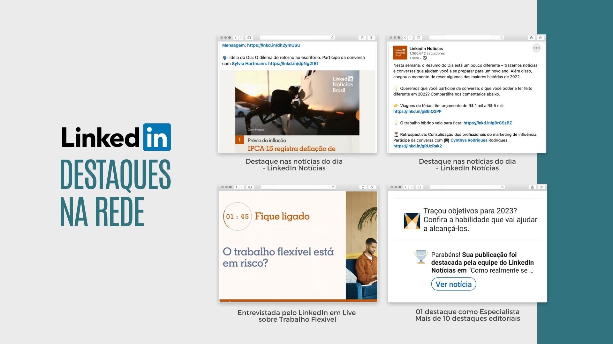Image resolution: width=613 pixels, height=344 pixels.
Task: Open the https://lnkd.in/gBBiQ2PP link
Action: point(417,111)
